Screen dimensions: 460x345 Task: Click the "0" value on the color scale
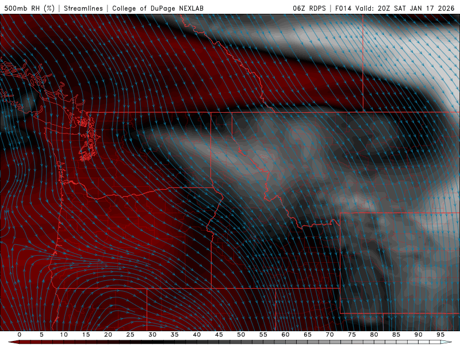coord(20,335)
